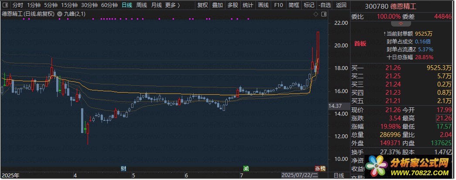Click the 2025年 label on the time axis
The width and height of the screenshot is (456, 180).
(x=10, y=176)
